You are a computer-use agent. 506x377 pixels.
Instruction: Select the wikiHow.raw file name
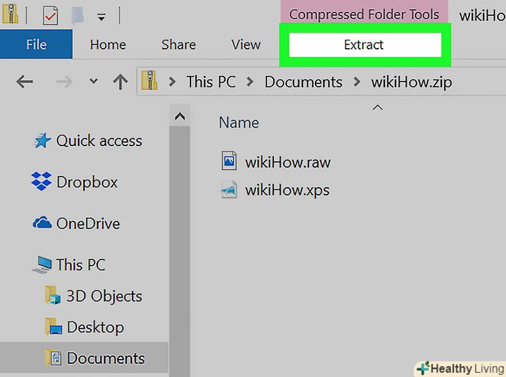point(288,162)
